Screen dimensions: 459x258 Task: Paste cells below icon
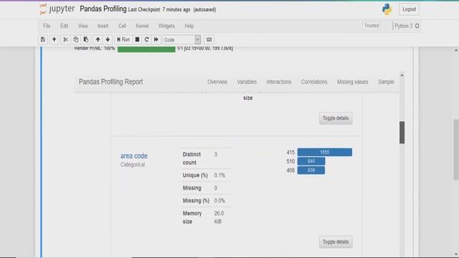pos(86,39)
